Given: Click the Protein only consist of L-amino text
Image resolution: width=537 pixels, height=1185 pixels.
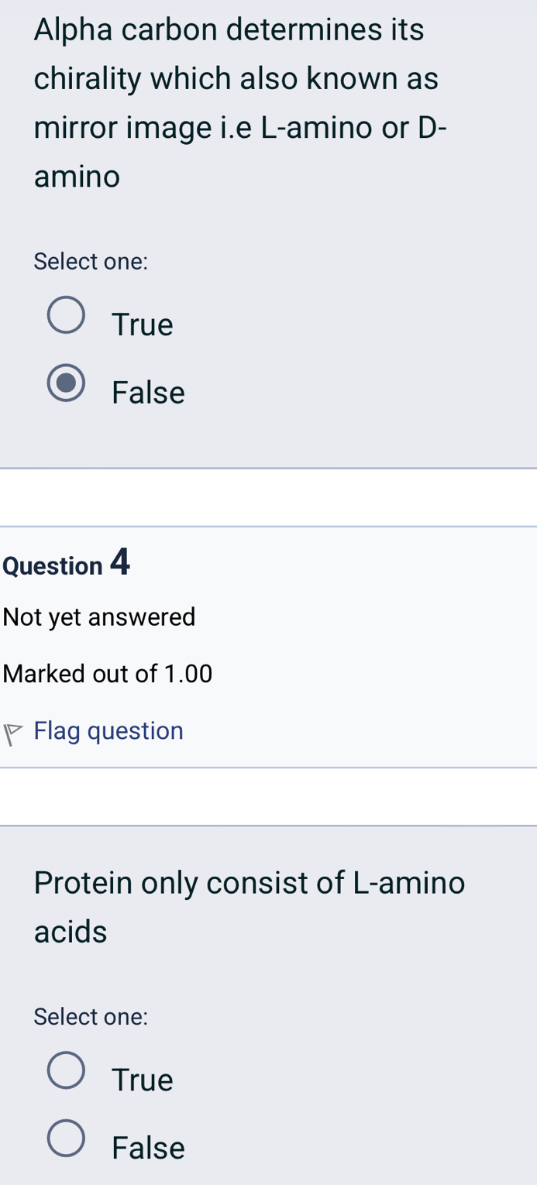Looking at the screenshot, I should click(250, 882).
